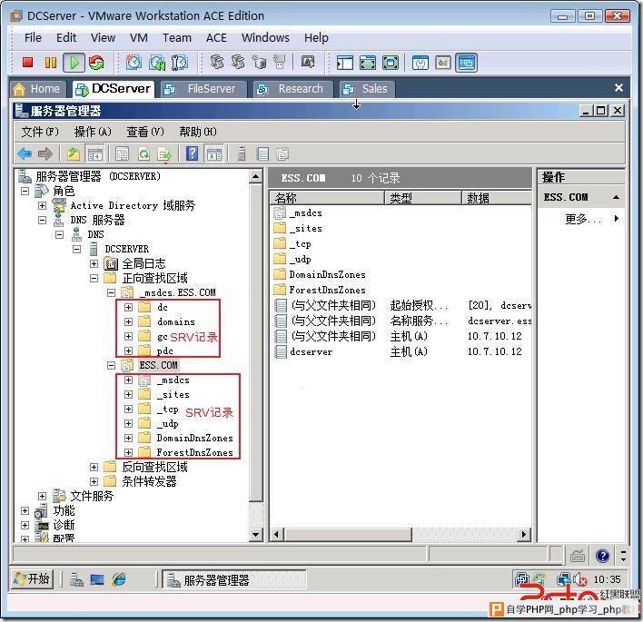The height and width of the screenshot is (622, 643).
Task: Open the 查看(V) menu
Action: 145,132
